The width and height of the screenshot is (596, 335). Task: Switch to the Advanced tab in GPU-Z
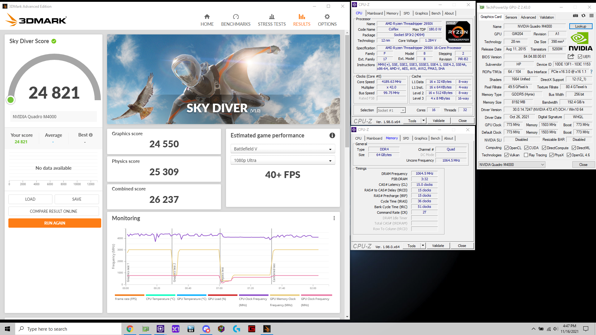(x=528, y=17)
